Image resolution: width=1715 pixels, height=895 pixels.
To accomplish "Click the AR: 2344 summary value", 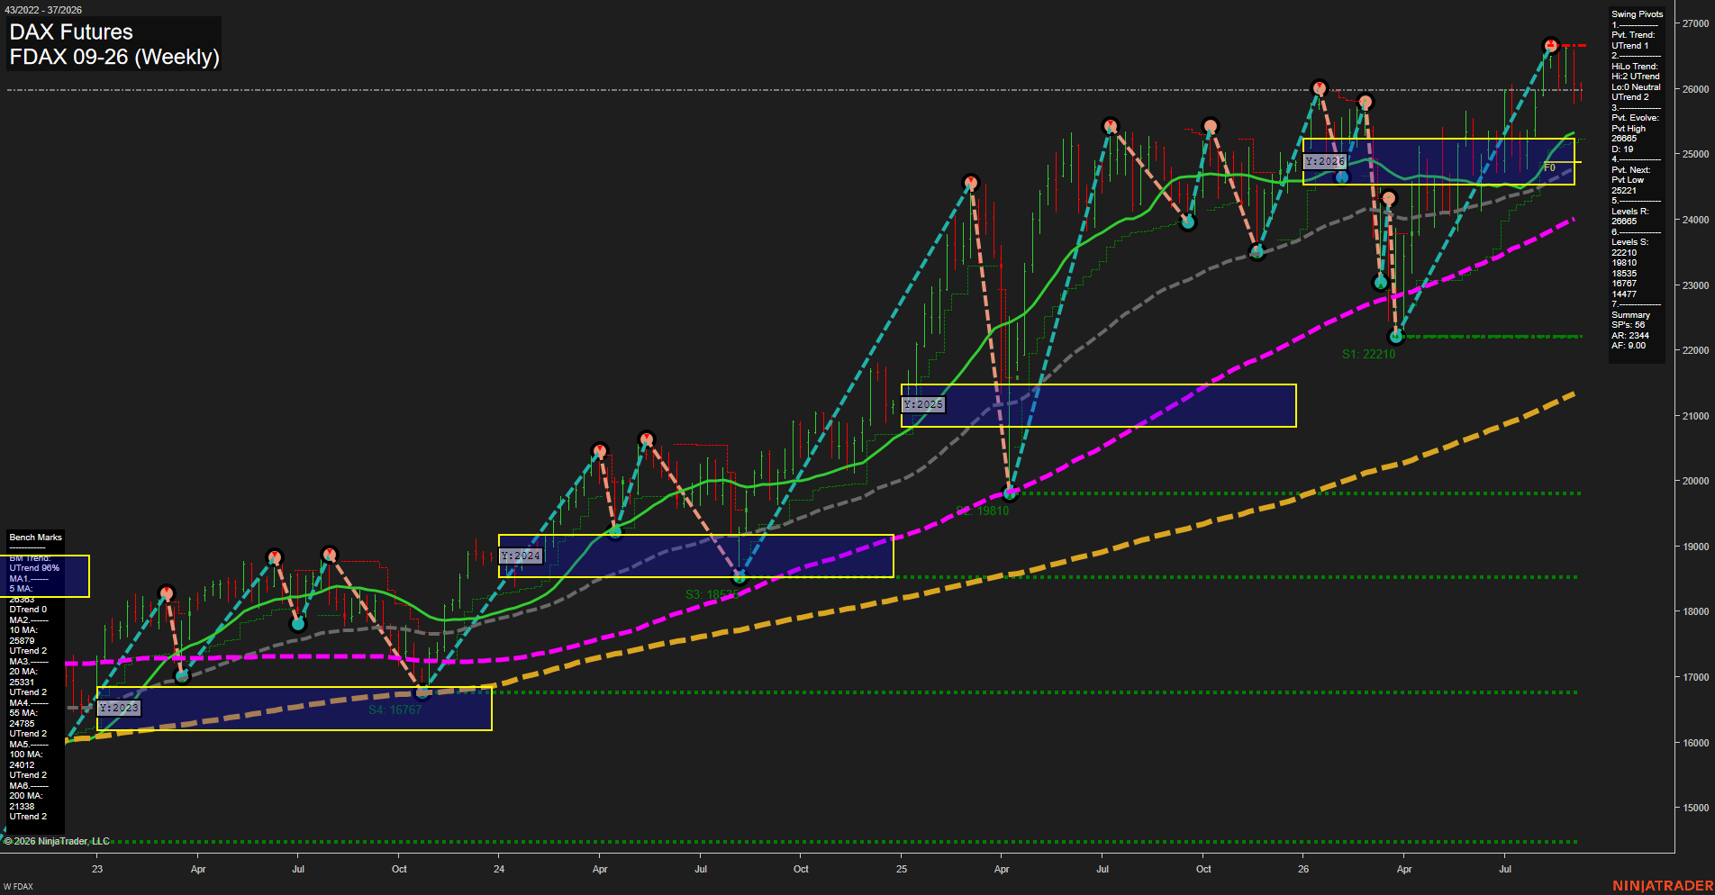I will [1630, 336].
